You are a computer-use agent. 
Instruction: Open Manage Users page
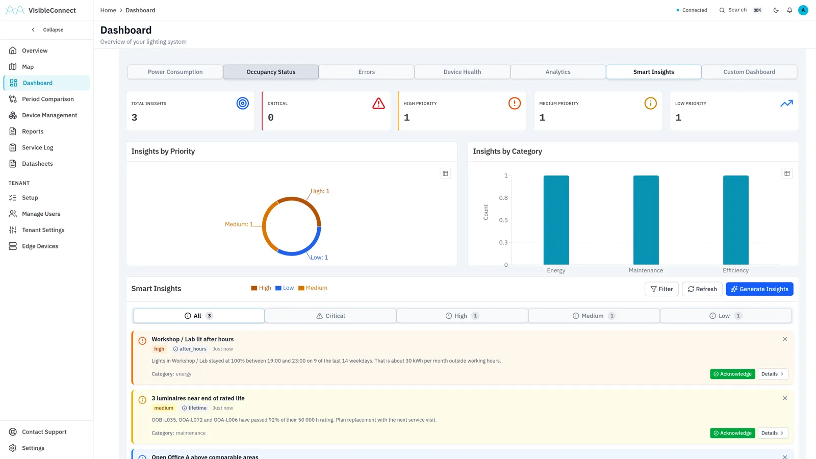click(x=46, y=214)
